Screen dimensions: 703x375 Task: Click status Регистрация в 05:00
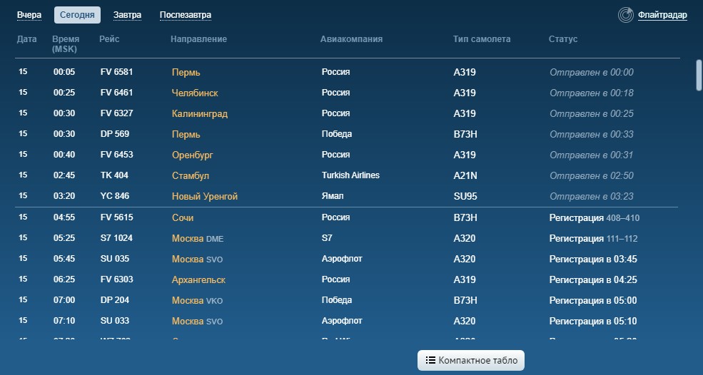tap(593, 300)
